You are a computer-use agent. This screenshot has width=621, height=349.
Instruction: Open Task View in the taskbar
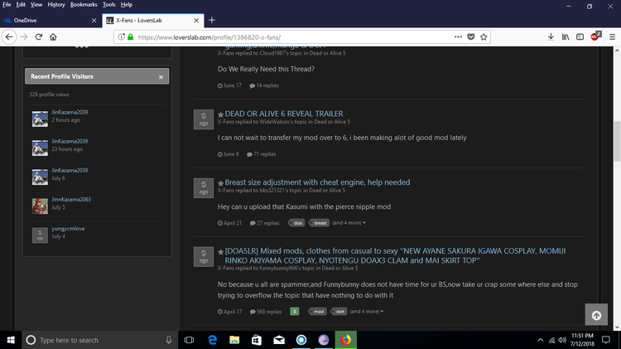(x=190, y=340)
